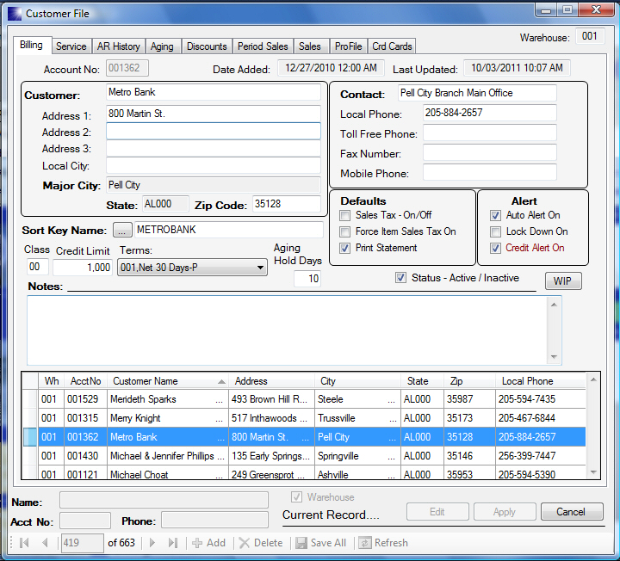Open the Service tab
620x561 pixels.
point(71,46)
